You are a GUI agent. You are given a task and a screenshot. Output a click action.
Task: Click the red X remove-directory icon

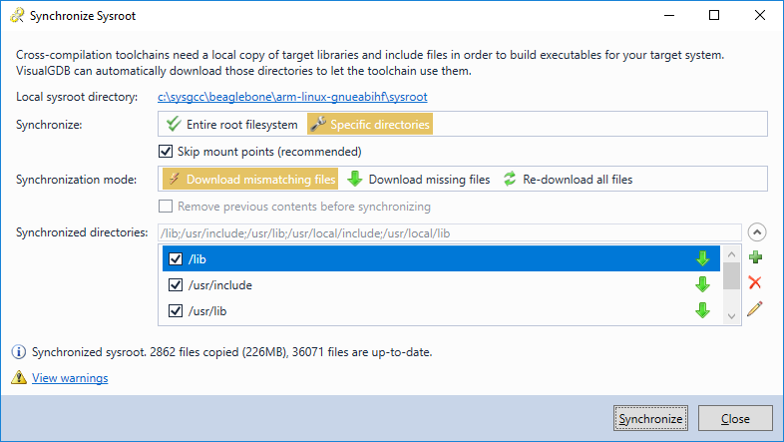pyautogui.click(x=755, y=283)
